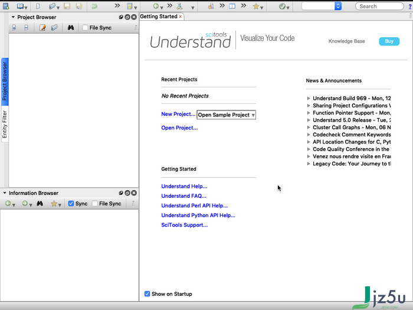Click the edit notepad icon in Project Browser
The width and height of the screenshot is (413, 310).
point(42,27)
